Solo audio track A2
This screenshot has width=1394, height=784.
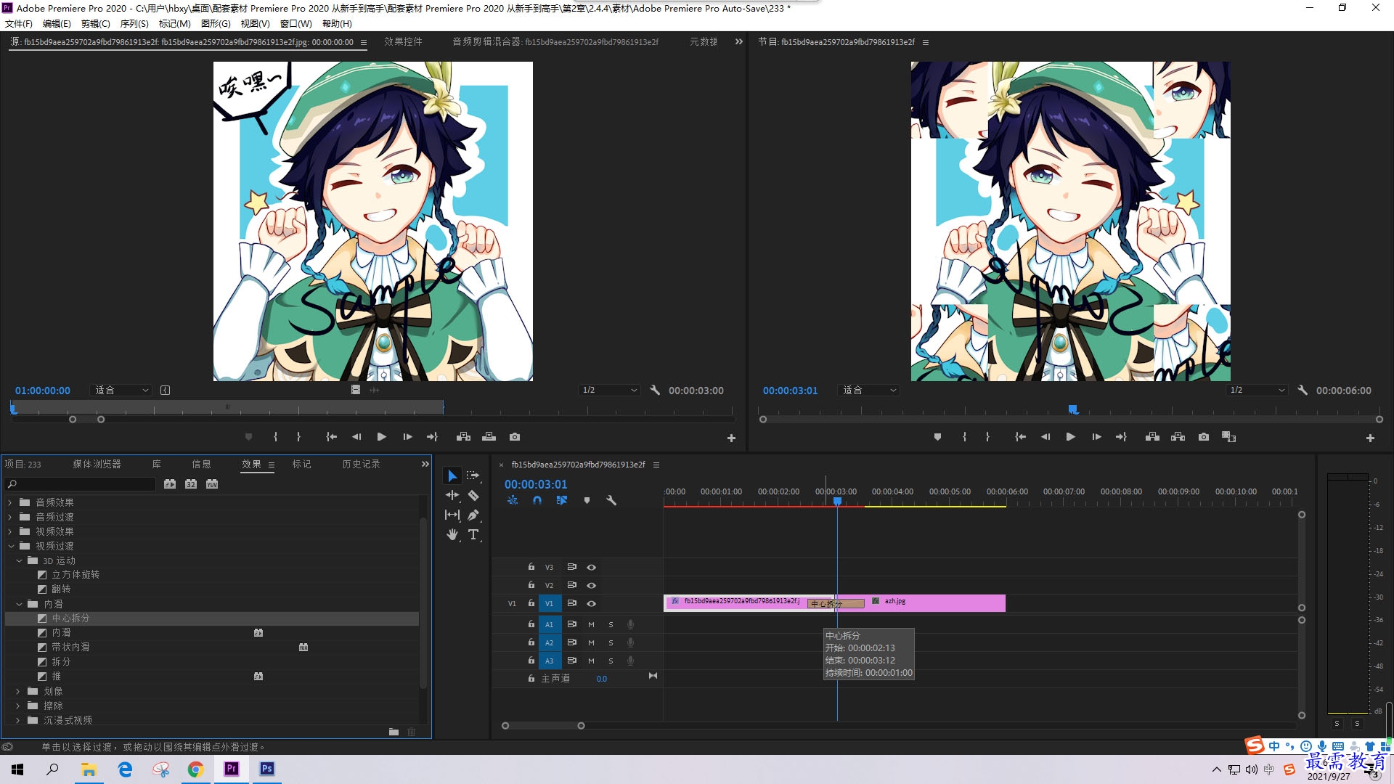(x=611, y=642)
